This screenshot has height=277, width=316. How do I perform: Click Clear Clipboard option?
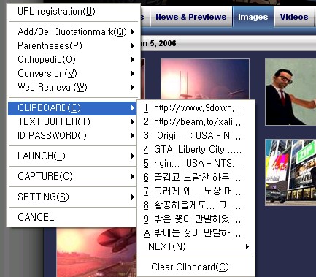click(196, 267)
